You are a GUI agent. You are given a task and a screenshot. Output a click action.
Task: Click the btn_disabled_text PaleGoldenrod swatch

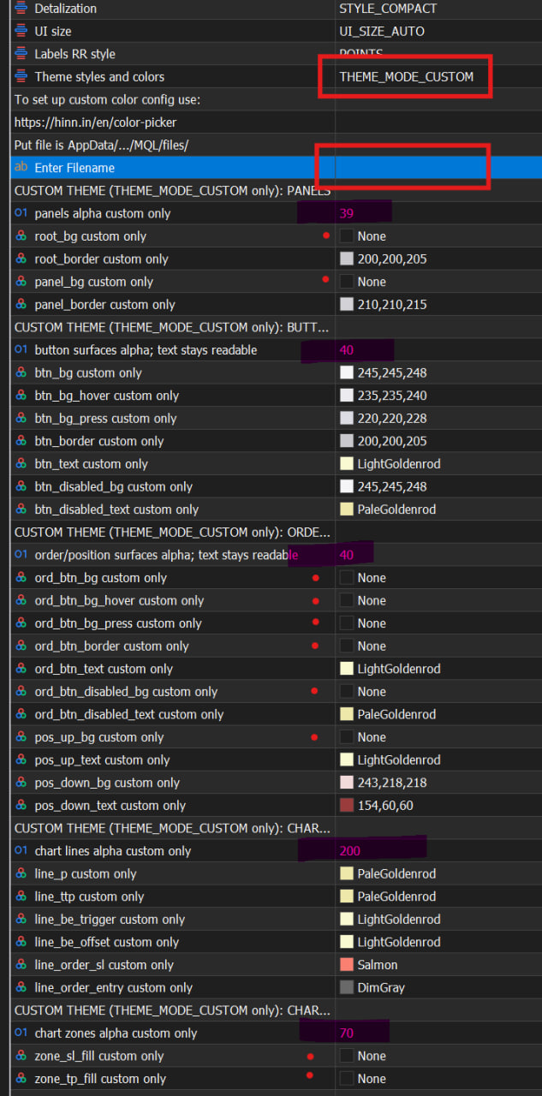coord(347,509)
